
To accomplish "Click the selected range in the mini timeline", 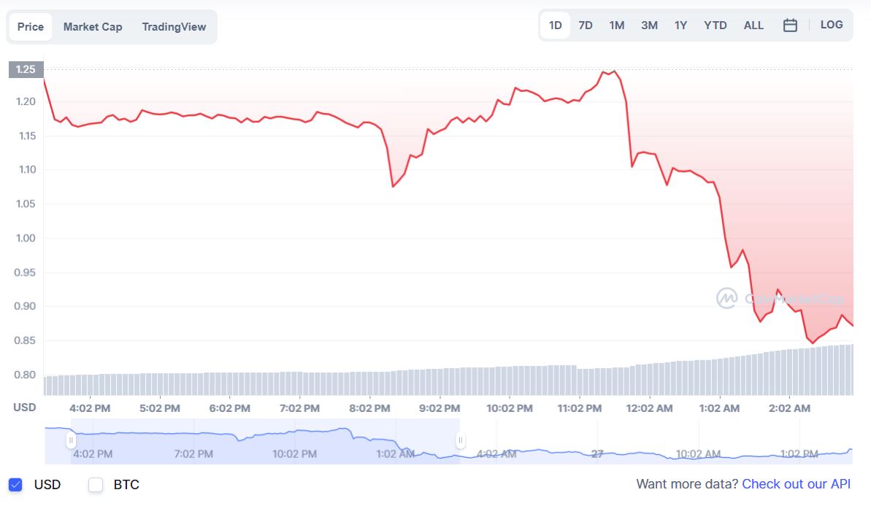I will (x=266, y=442).
